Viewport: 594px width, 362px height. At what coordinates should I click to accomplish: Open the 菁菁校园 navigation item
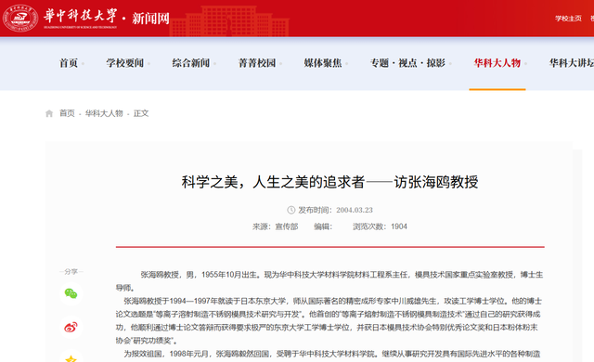tap(257, 63)
